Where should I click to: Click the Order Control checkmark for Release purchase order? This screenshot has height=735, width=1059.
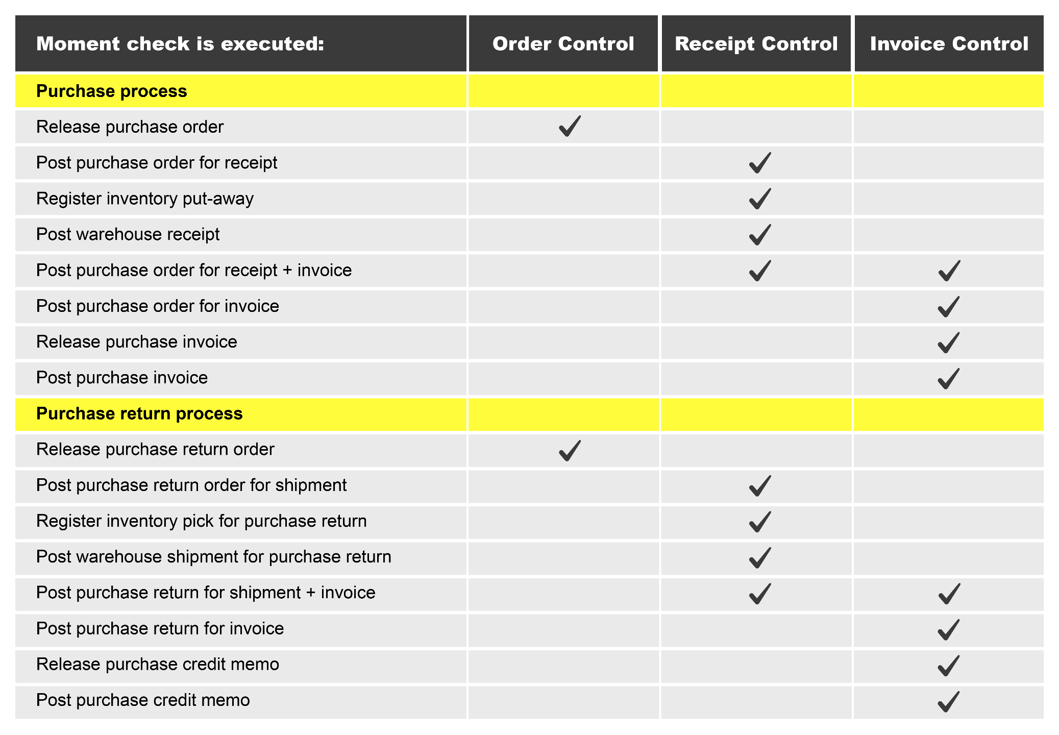570,127
